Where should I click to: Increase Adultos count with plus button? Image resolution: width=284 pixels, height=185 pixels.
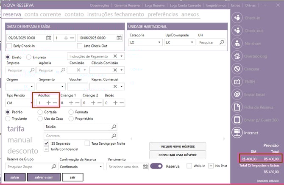point(48,102)
